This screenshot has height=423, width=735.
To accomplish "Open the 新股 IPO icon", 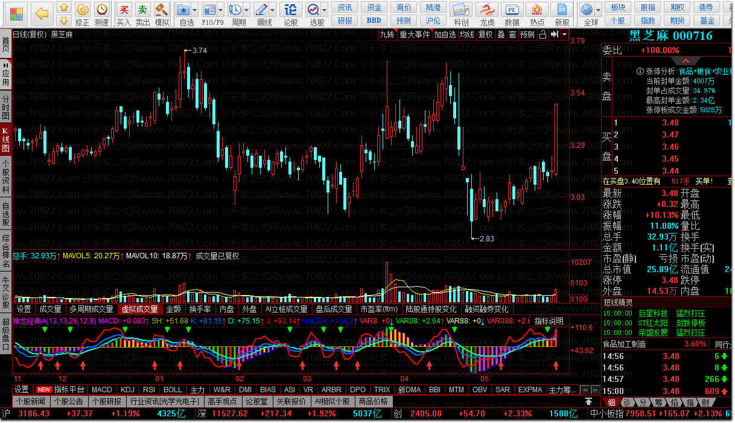I will click(x=562, y=11).
